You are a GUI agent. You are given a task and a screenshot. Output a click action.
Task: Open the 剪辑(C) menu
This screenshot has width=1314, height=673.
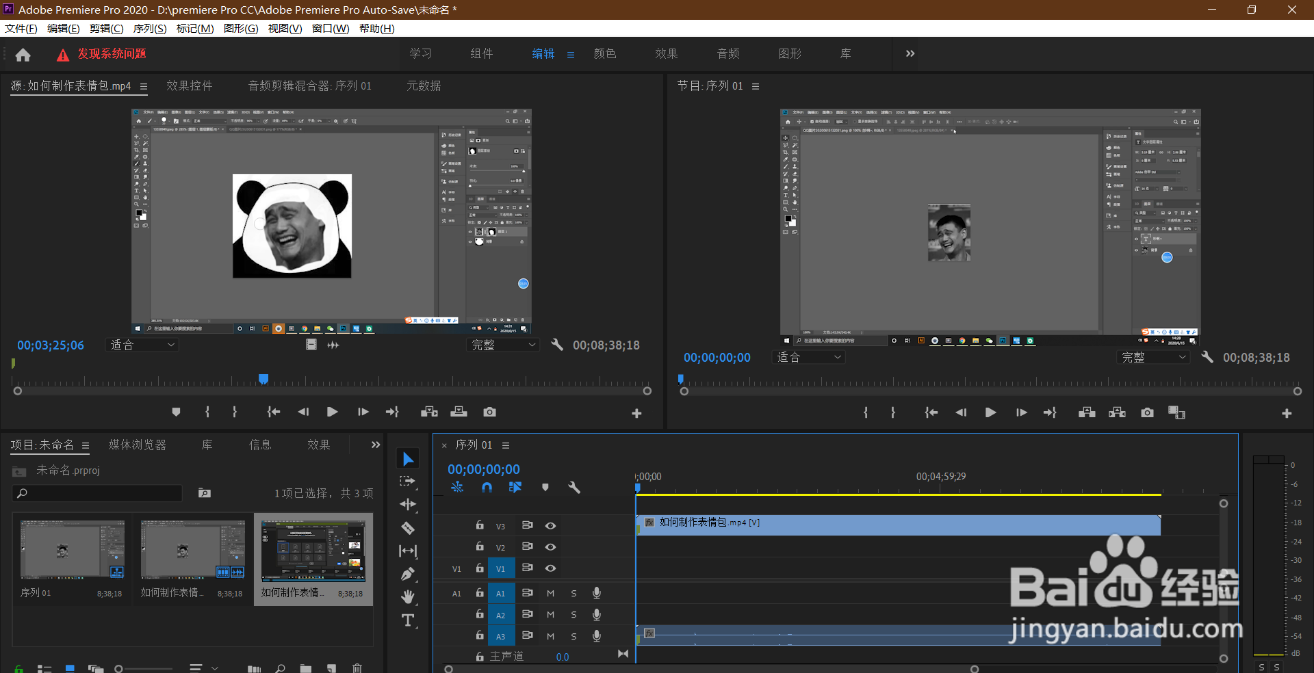[x=106, y=29]
